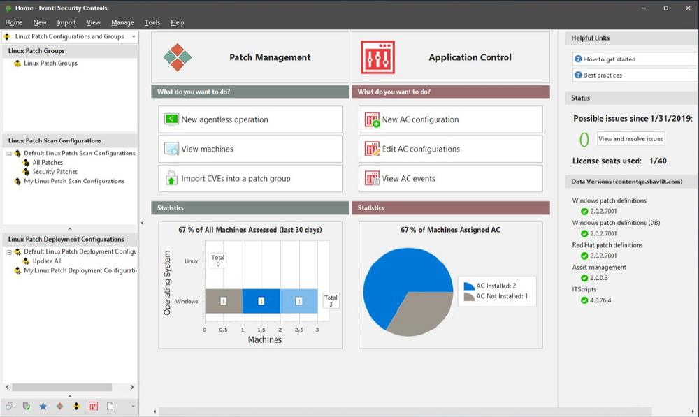Viewport: 699px width, 417px height.
Task: Click the green check for Asset management version
Action: pos(584,278)
